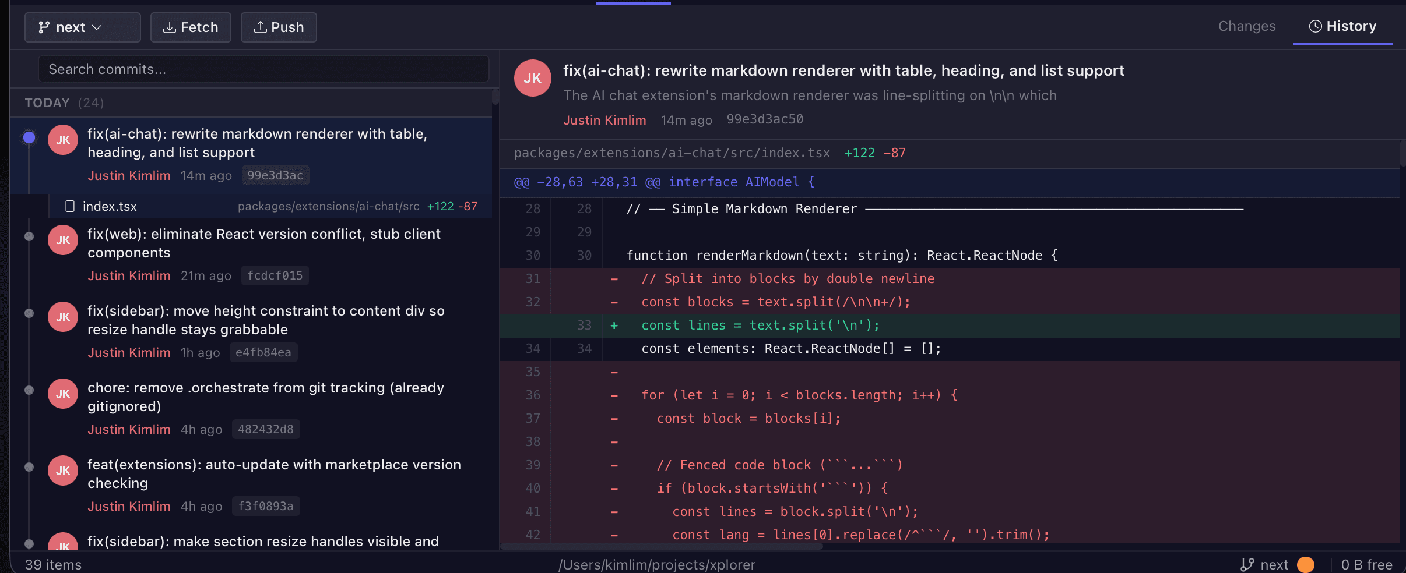Expand the fix(sidebar) commit entry

pyautogui.click(x=265, y=320)
